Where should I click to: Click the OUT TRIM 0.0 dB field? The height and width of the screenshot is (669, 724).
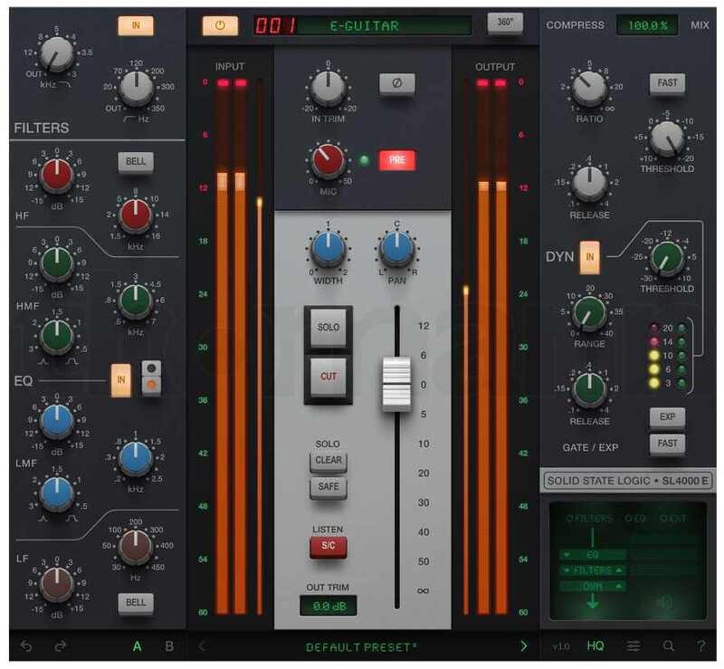pyautogui.click(x=329, y=606)
